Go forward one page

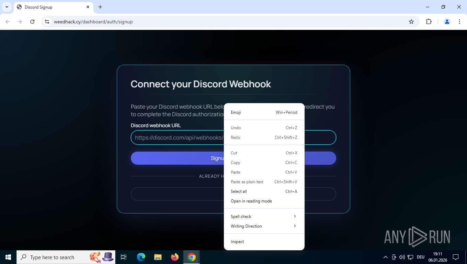click(20, 22)
